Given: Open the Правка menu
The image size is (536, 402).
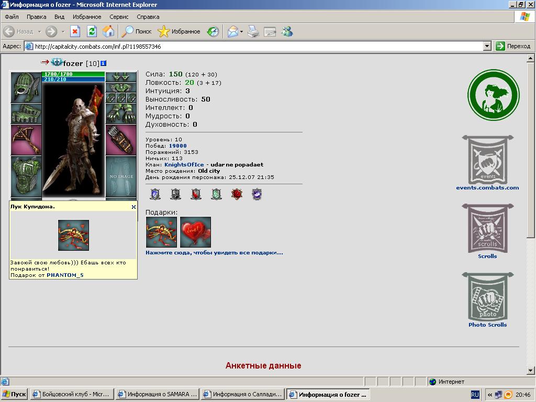Looking at the screenshot, I should point(36,17).
